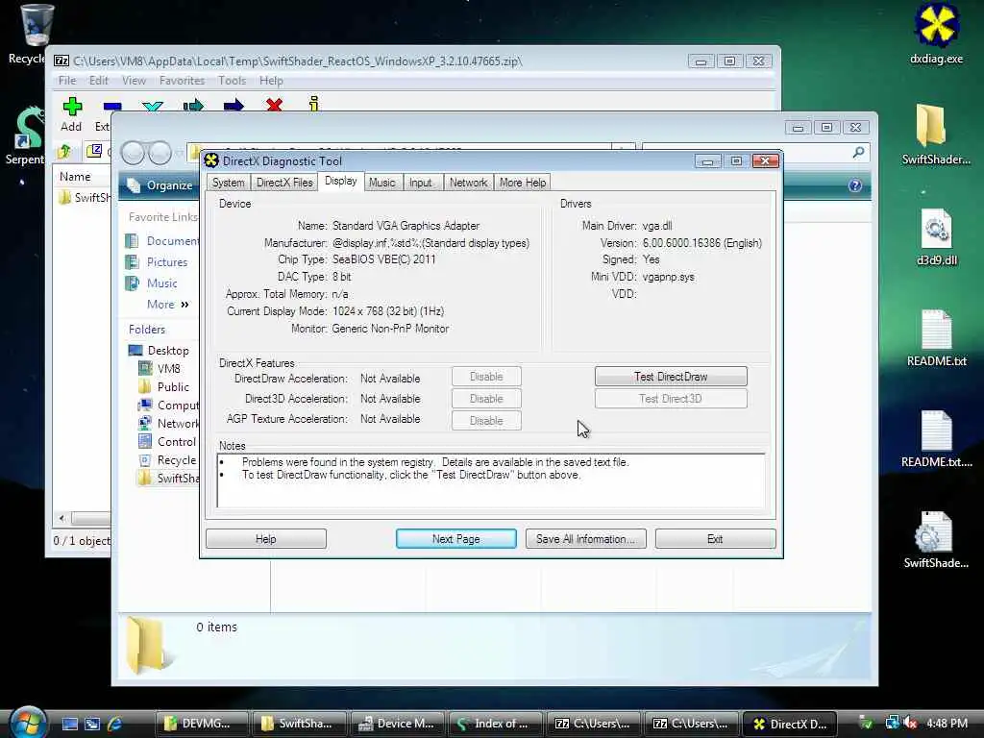
Task: Click the Test Direct3D button
Action: 671,399
